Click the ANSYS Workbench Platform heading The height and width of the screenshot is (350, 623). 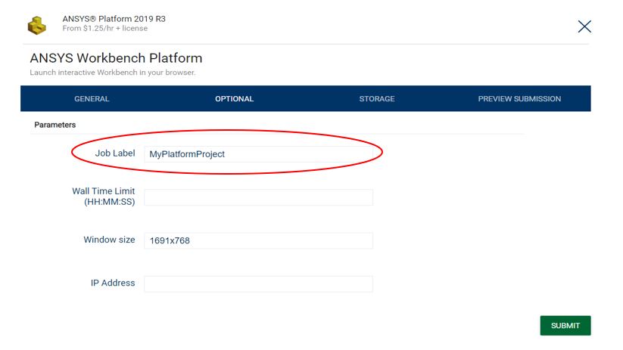click(x=116, y=58)
